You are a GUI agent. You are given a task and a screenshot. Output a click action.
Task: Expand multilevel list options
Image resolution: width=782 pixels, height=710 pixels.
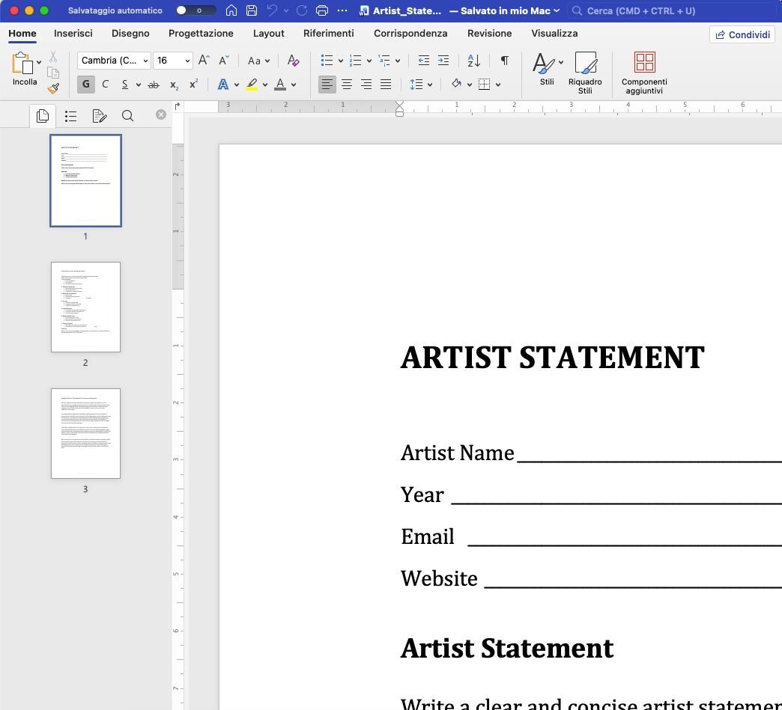point(398,61)
